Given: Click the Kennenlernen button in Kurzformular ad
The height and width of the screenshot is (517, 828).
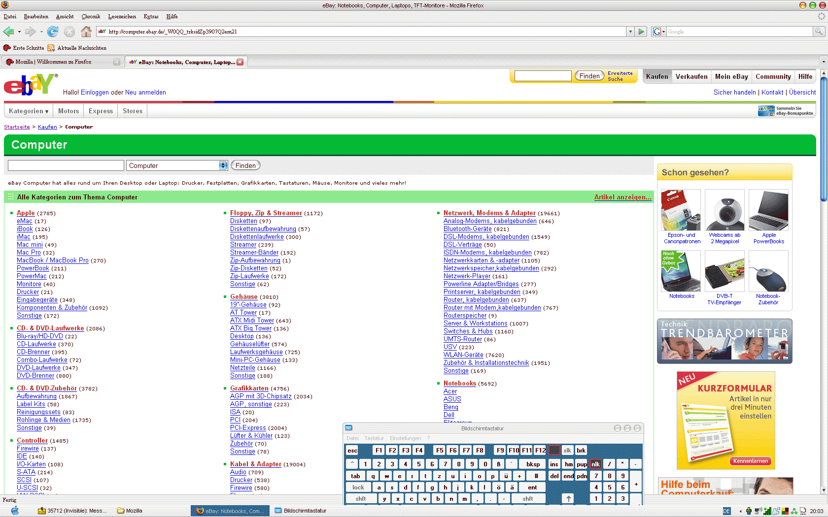Looking at the screenshot, I should tap(751, 461).
